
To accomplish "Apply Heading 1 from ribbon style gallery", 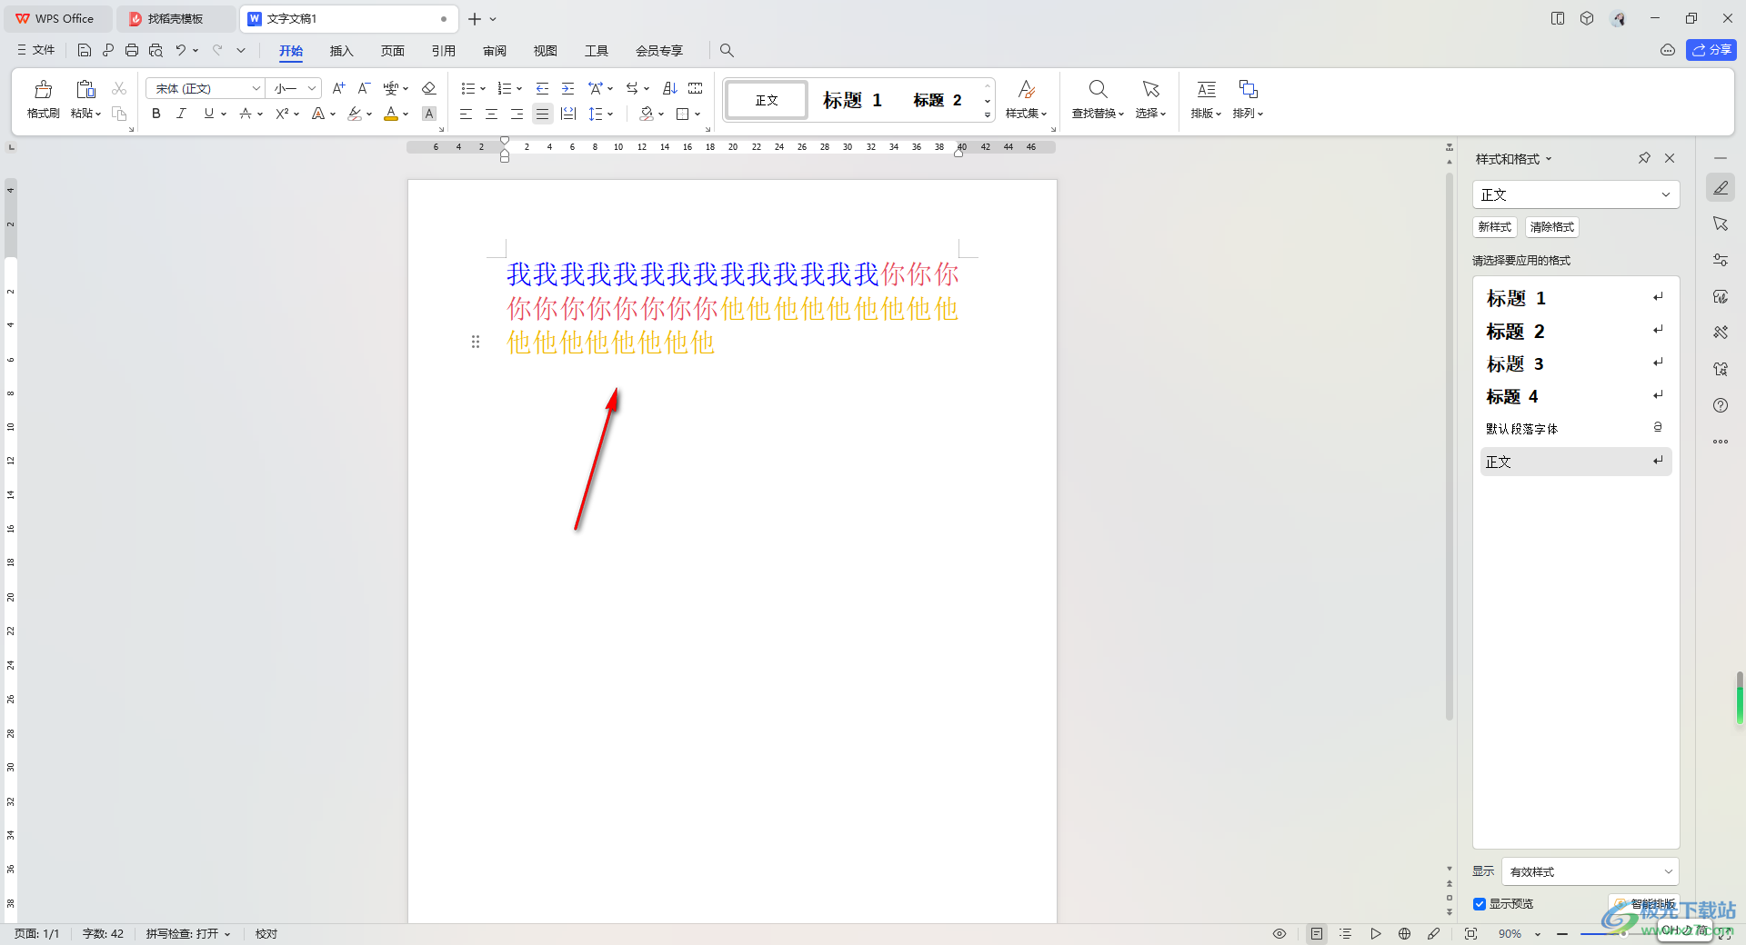I will point(852,100).
